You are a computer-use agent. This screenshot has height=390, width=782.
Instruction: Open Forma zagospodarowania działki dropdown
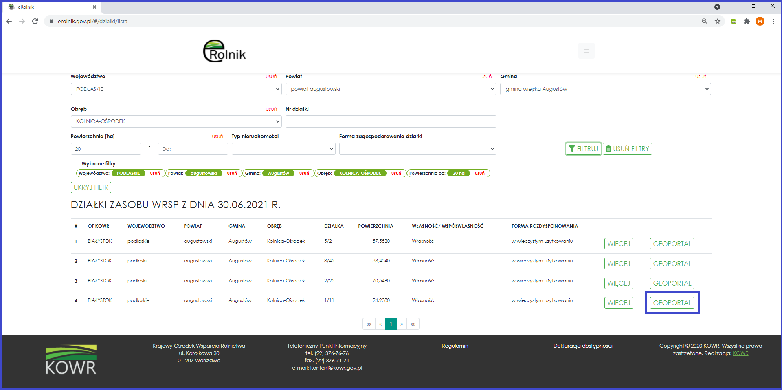[417, 149]
